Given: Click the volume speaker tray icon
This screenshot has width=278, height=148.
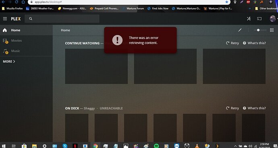Looking at the screenshot, I should click(250, 146).
